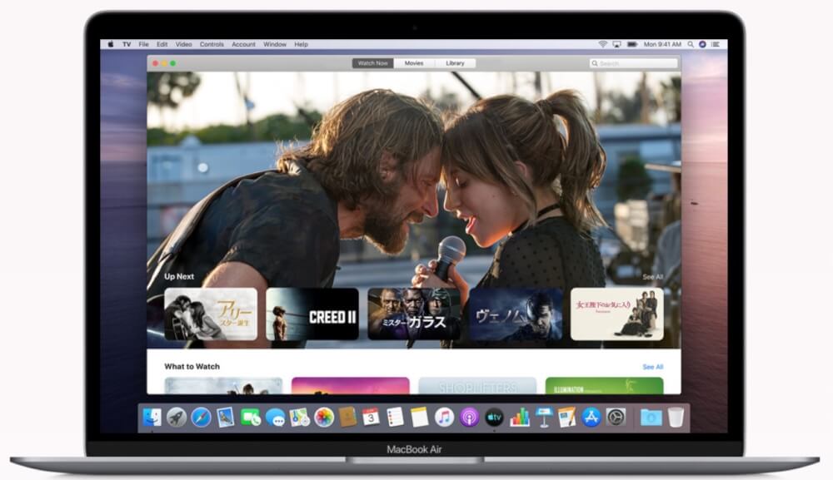
Task: Open the Help menu
Action: click(x=301, y=45)
